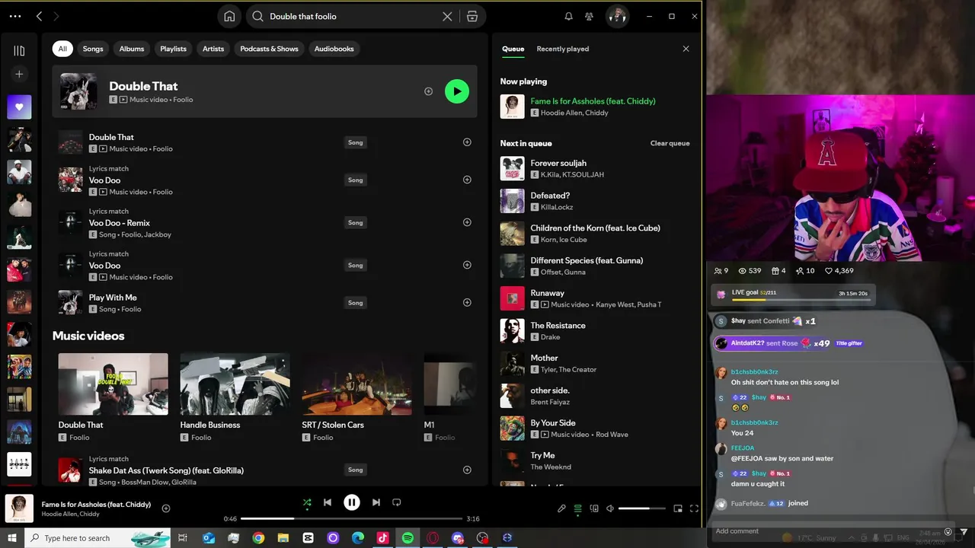Open lyrics microphone icon
The height and width of the screenshot is (548, 975).
561,508
